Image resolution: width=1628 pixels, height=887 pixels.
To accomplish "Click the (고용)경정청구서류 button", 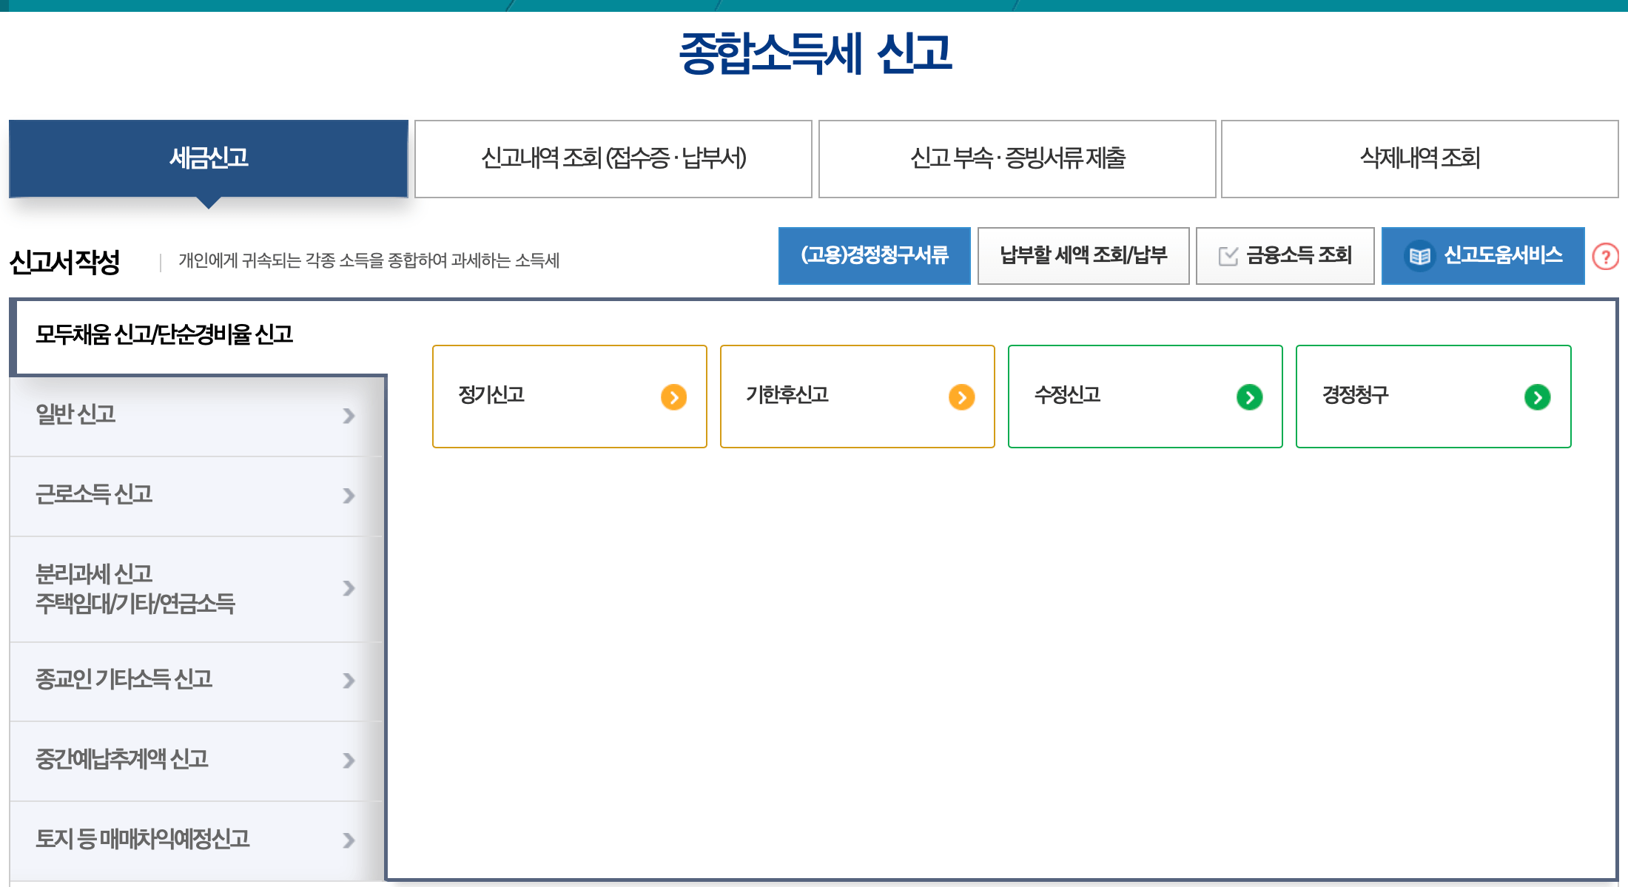I will (874, 255).
